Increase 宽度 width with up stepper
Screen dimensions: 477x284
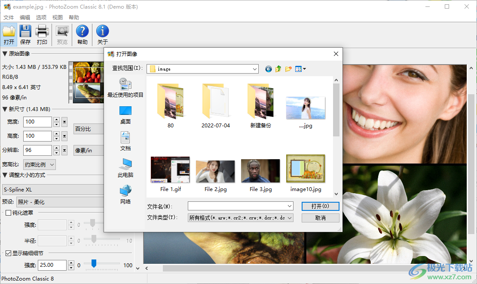tap(56, 120)
